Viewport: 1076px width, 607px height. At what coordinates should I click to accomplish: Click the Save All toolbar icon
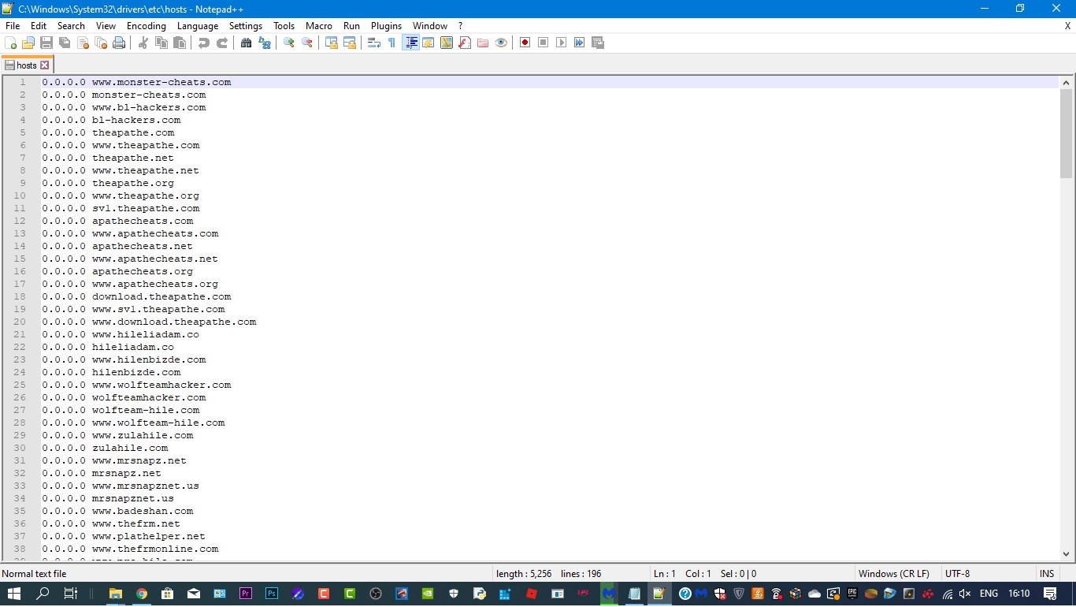click(x=65, y=43)
